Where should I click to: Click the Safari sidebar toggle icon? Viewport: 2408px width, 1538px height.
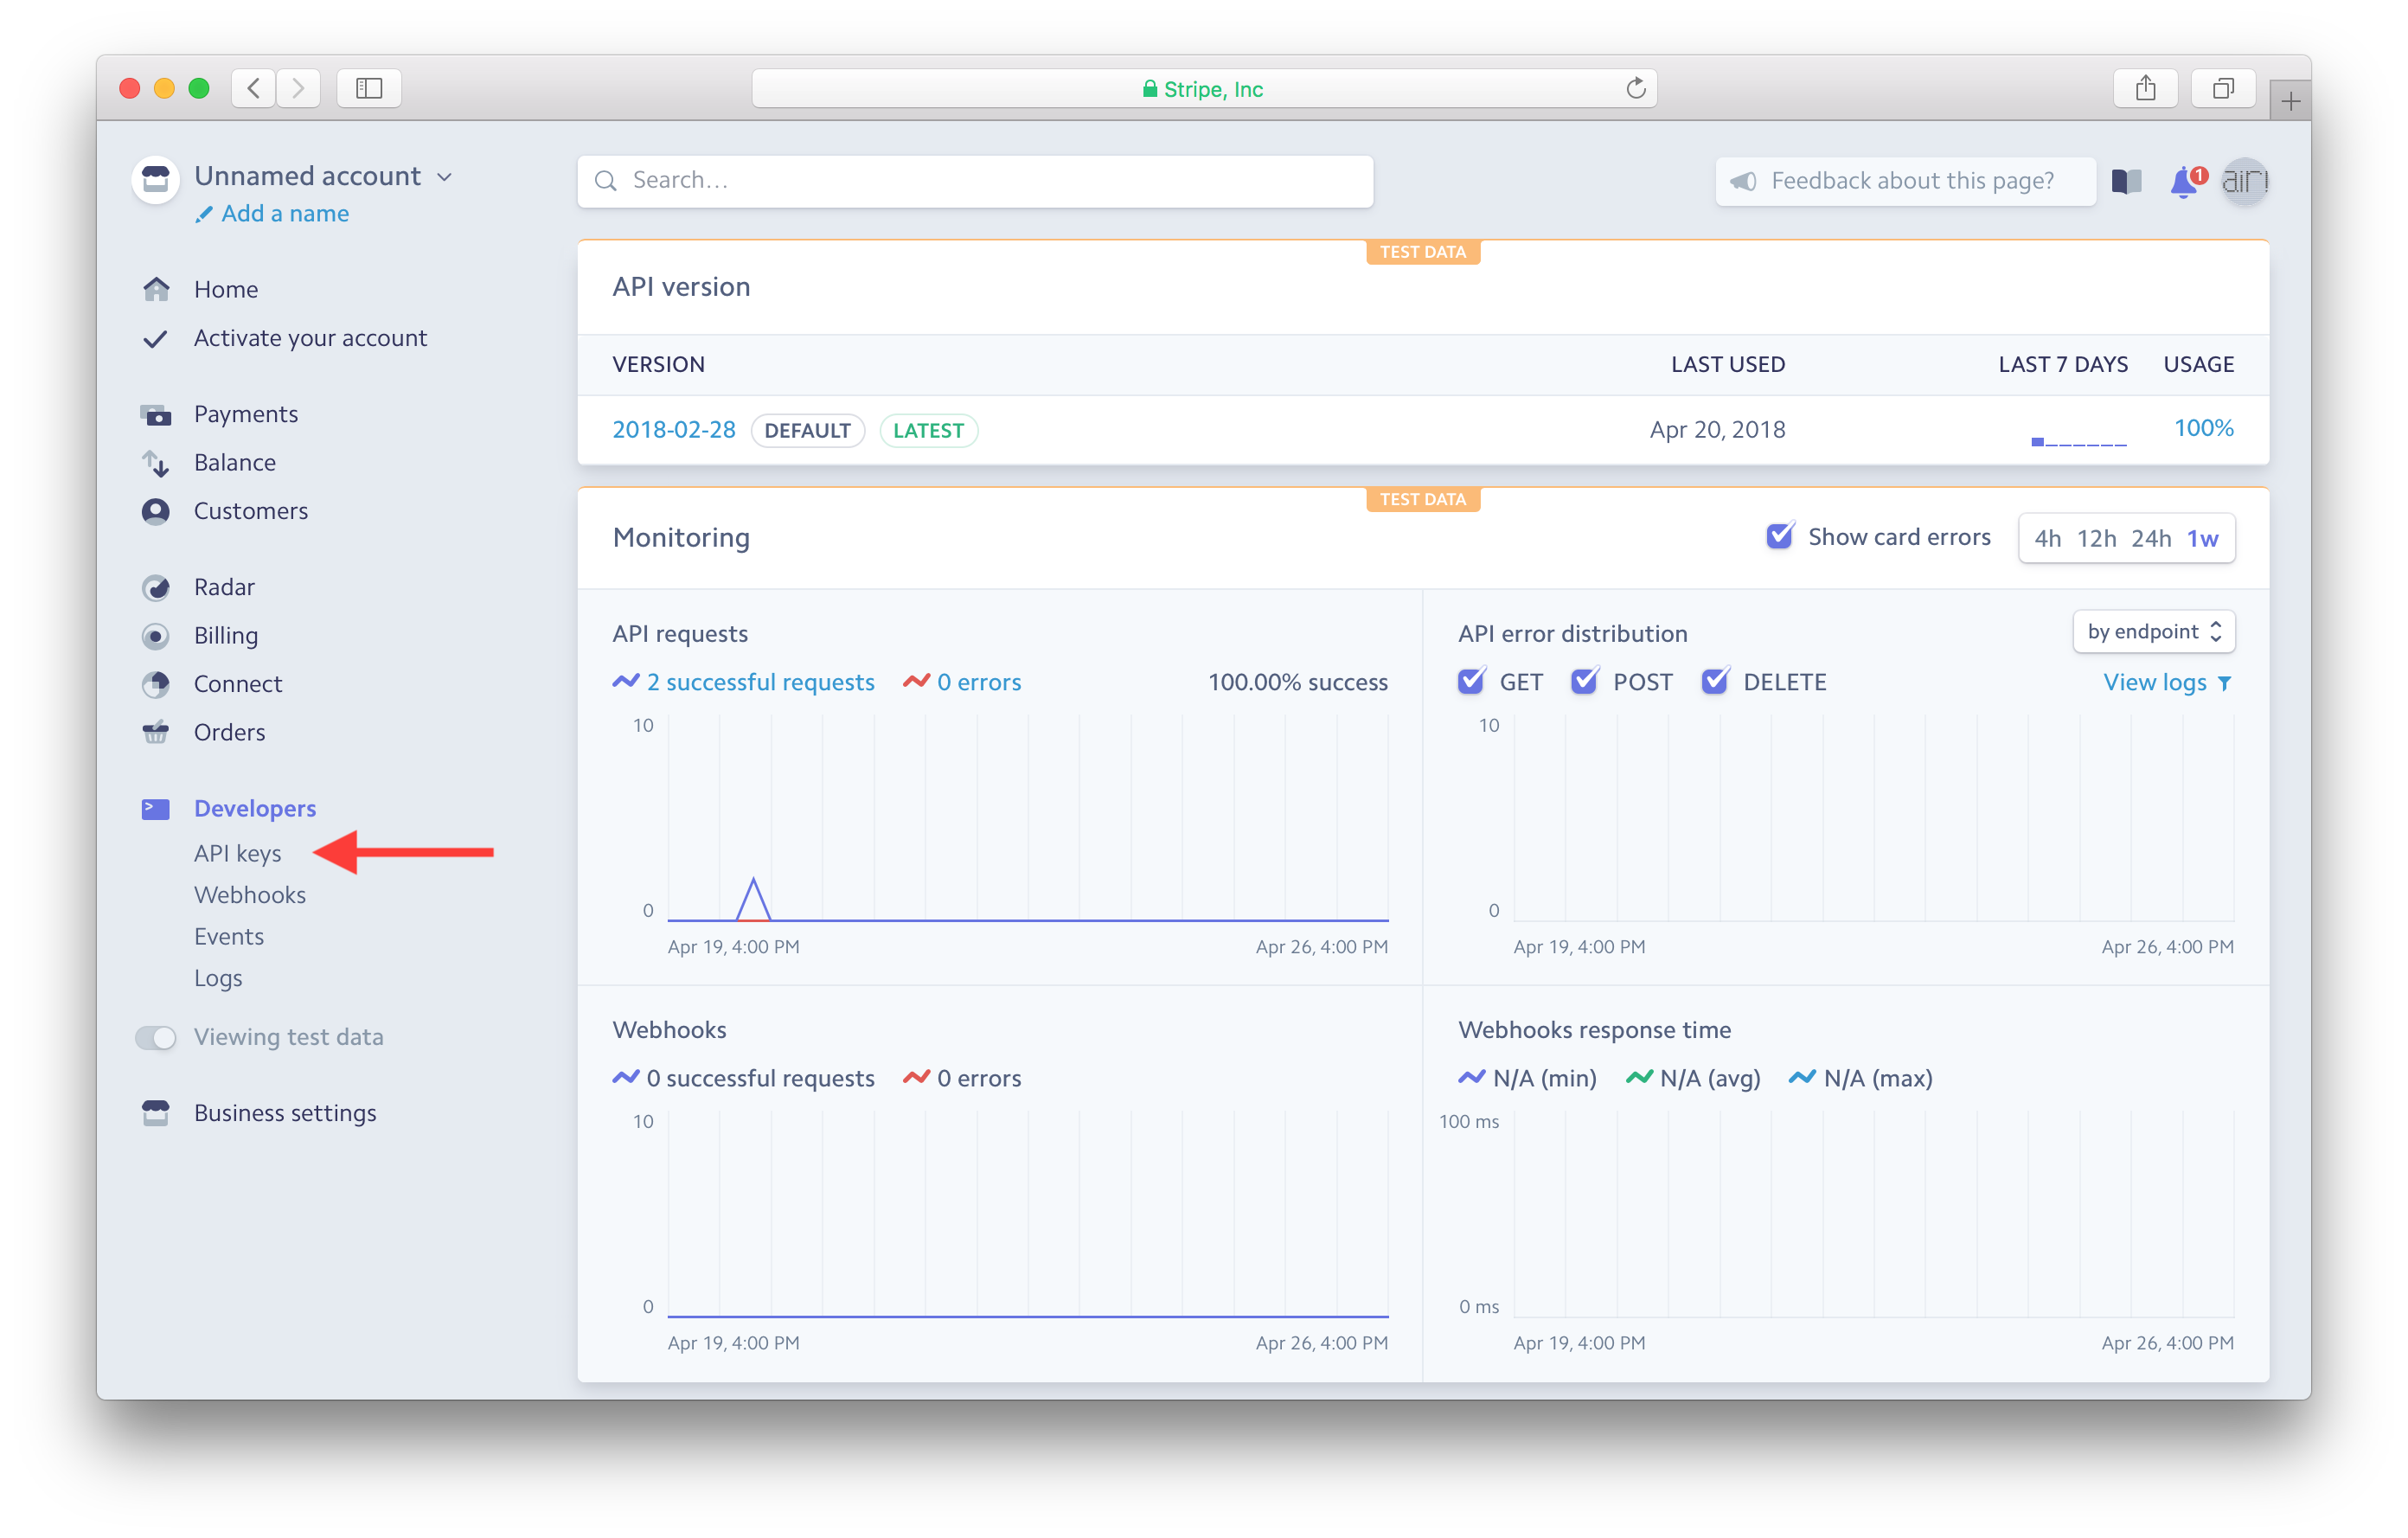[369, 88]
